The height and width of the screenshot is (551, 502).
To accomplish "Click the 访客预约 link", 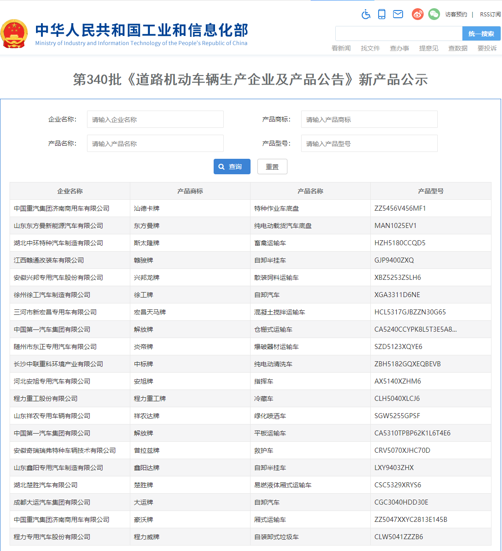I will click(456, 15).
